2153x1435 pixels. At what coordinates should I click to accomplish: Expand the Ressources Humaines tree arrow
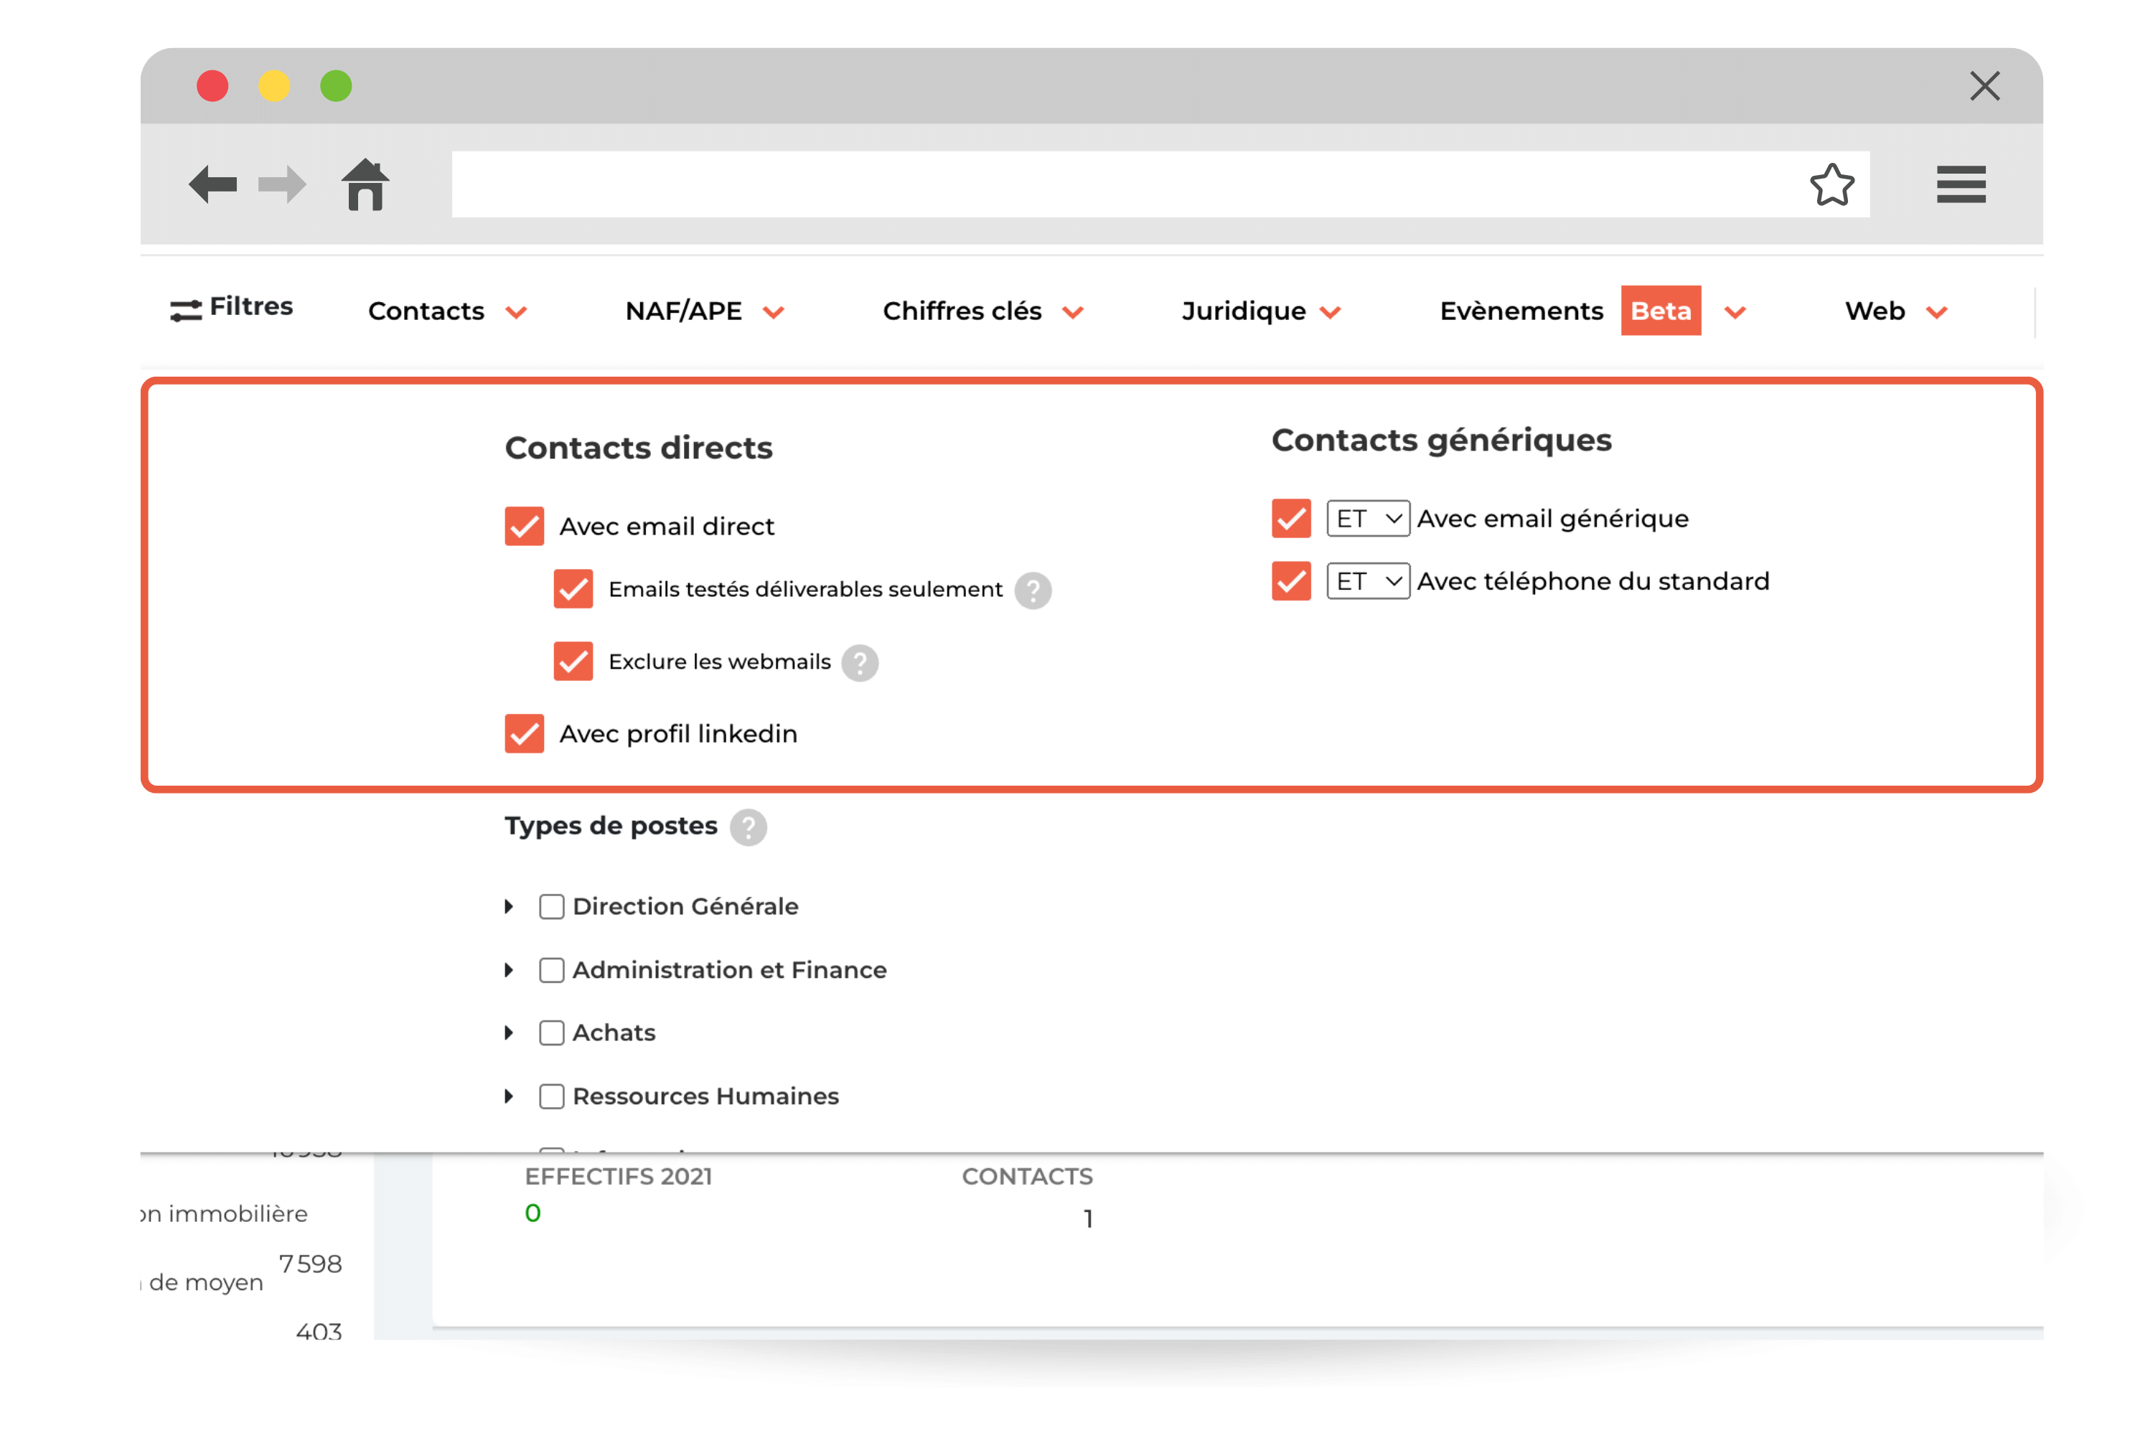pos(509,1096)
